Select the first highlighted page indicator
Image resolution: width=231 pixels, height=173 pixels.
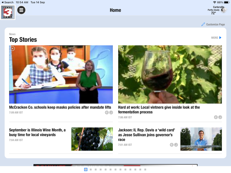86,170
